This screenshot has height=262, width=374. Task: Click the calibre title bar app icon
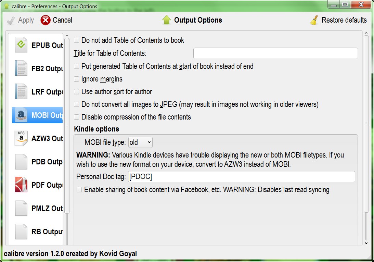(7, 6)
